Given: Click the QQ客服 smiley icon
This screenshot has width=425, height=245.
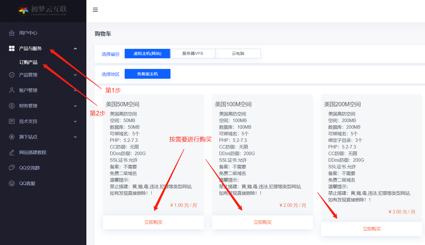Looking at the screenshot, I should point(12,183).
